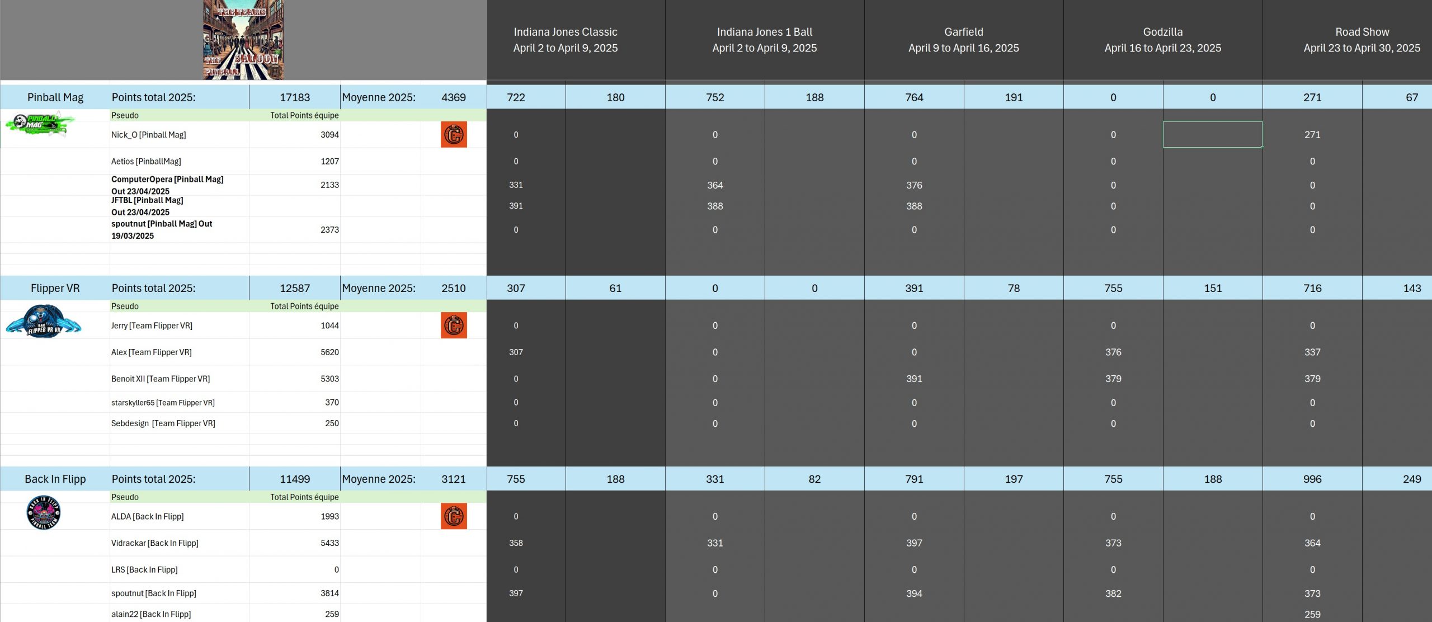Click orange captain icon beside Nick_O
Screen dimensions: 1432x622
454,135
